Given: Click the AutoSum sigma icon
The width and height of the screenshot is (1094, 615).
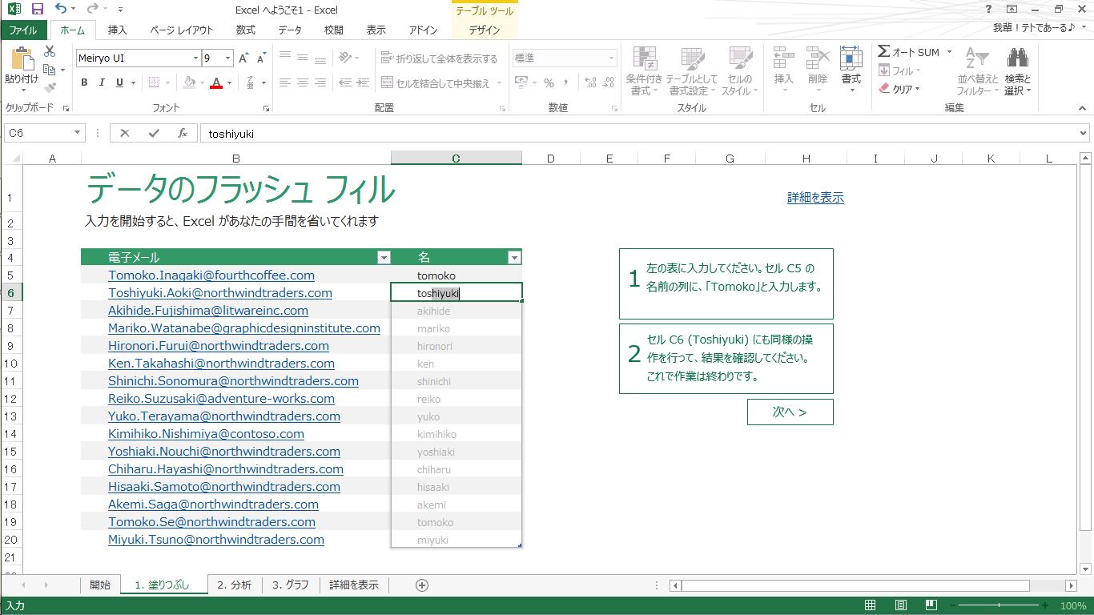Looking at the screenshot, I should tap(884, 52).
